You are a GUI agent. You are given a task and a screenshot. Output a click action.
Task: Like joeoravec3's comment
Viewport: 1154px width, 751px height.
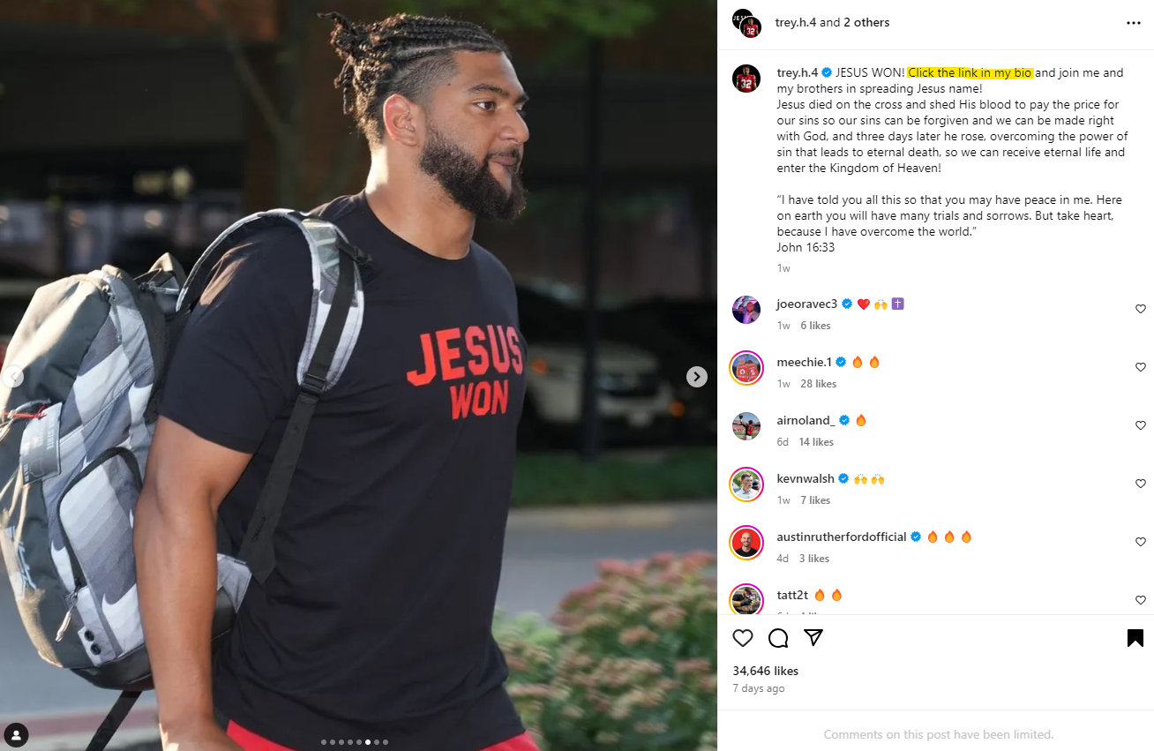1140,309
